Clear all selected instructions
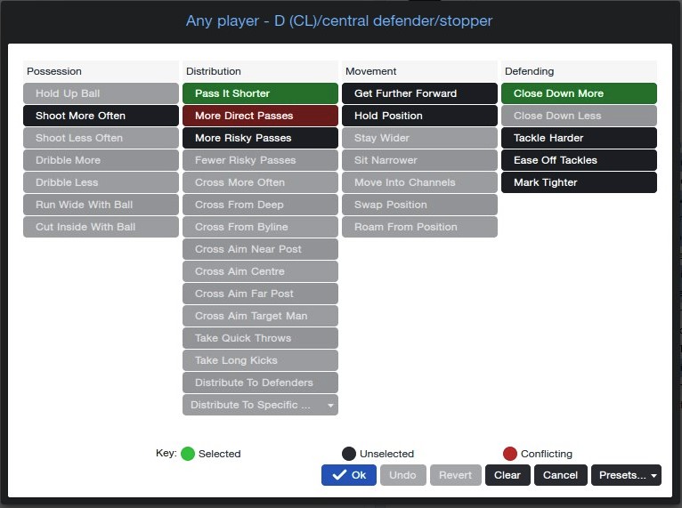The image size is (682, 508). [507, 475]
